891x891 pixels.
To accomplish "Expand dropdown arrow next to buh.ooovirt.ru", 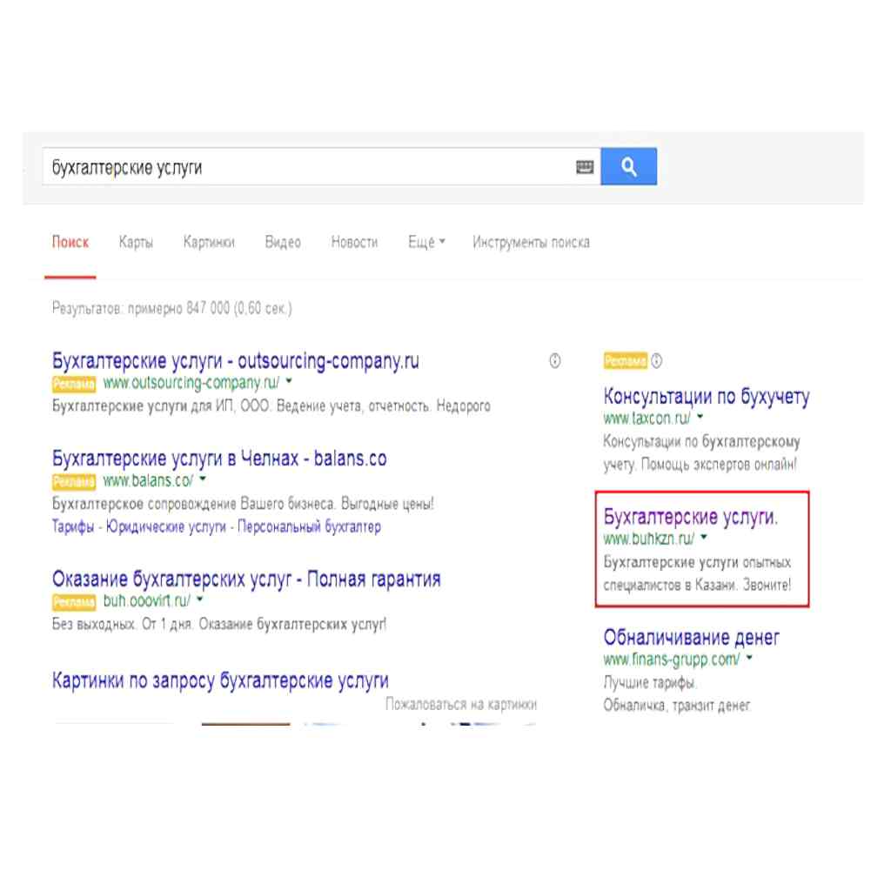I will pyautogui.click(x=199, y=600).
